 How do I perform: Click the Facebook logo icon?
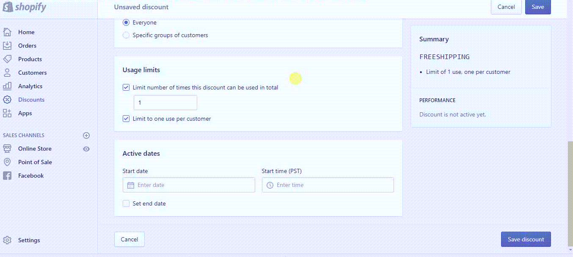[x=7, y=176]
